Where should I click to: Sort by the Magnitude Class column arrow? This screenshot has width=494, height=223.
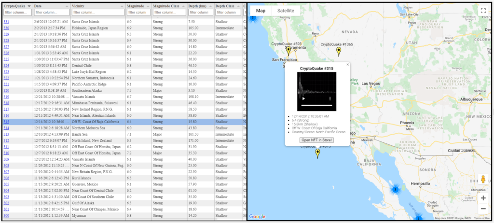(184, 6)
